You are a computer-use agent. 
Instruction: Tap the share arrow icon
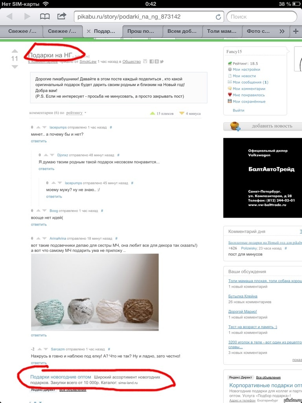[62, 16]
